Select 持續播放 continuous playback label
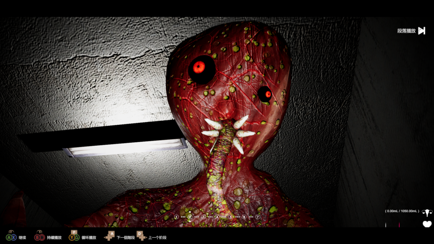The width and height of the screenshot is (434, 244). 54,238
